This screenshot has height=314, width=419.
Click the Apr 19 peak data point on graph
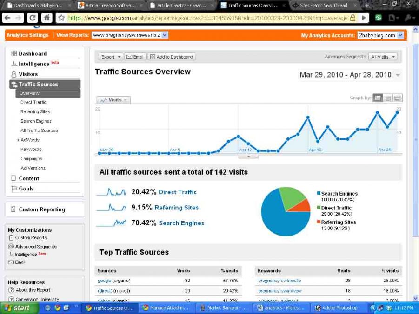tap(308, 118)
